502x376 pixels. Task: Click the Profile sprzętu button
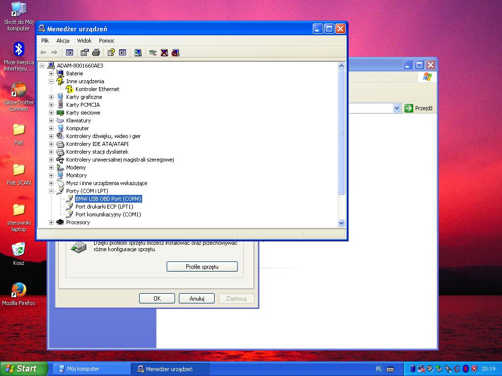202,267
